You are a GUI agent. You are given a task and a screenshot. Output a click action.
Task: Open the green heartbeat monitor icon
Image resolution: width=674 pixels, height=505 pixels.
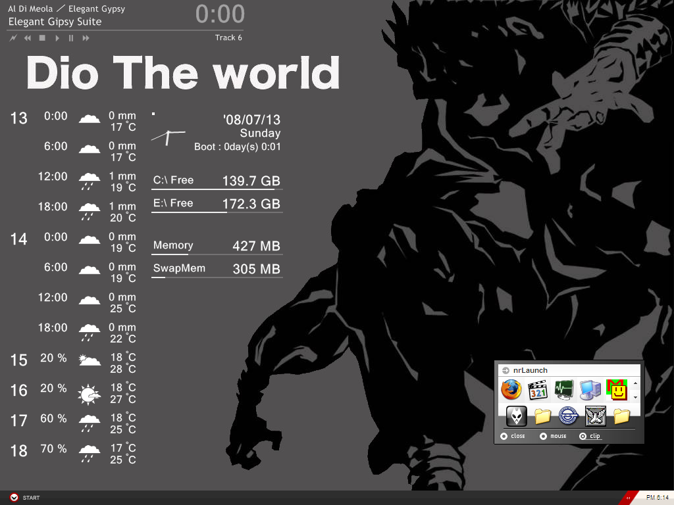[564, 390]
